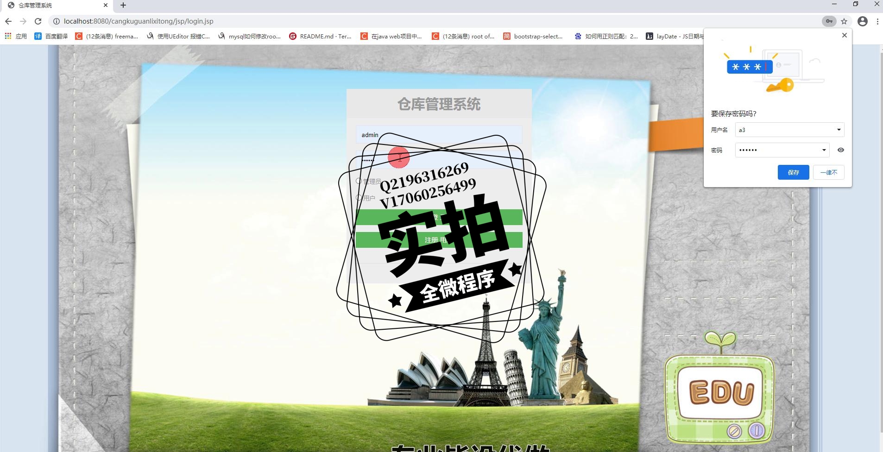Open a new browser tab
This screenshot has height=452, width=883.
123,5
